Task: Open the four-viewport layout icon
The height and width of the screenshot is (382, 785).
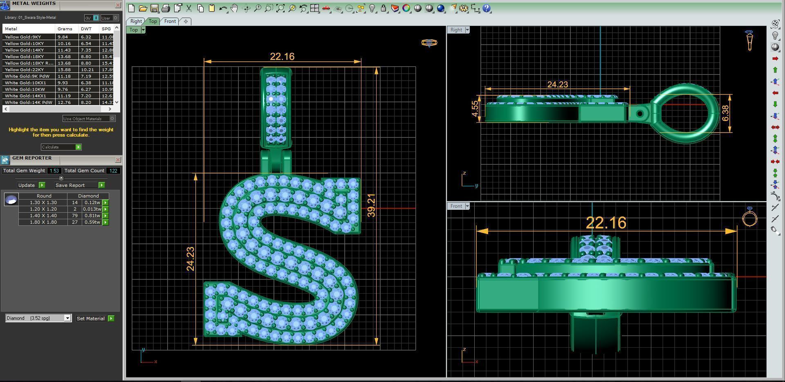Action: coord(314,8)
